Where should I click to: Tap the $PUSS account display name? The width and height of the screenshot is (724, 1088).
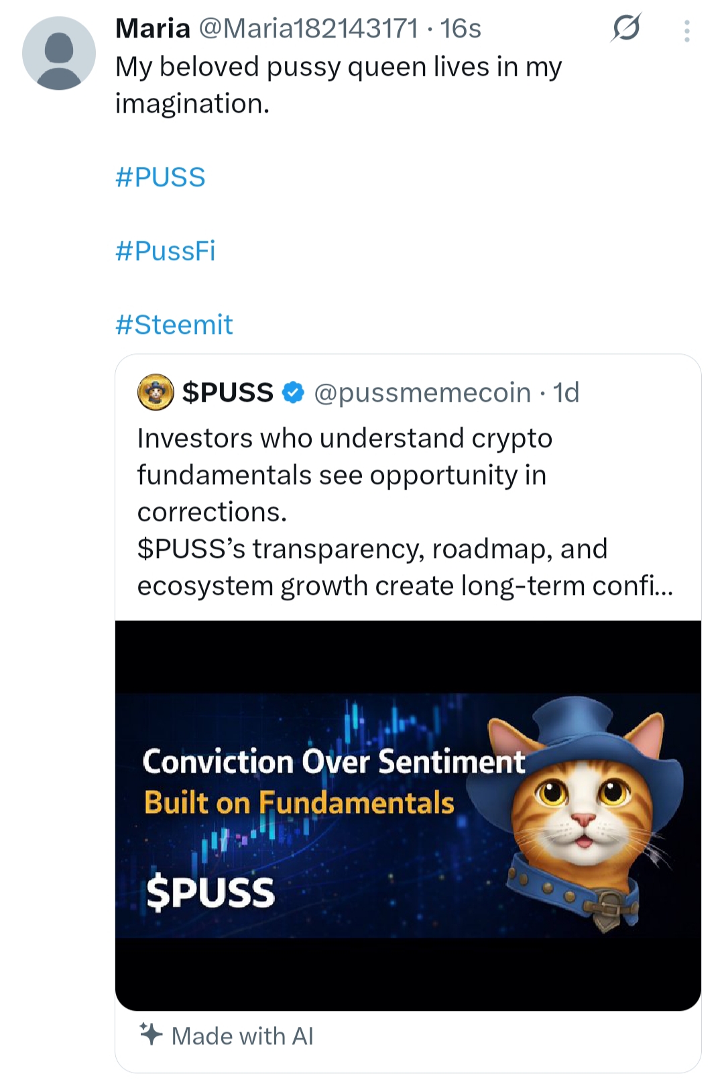228,392
